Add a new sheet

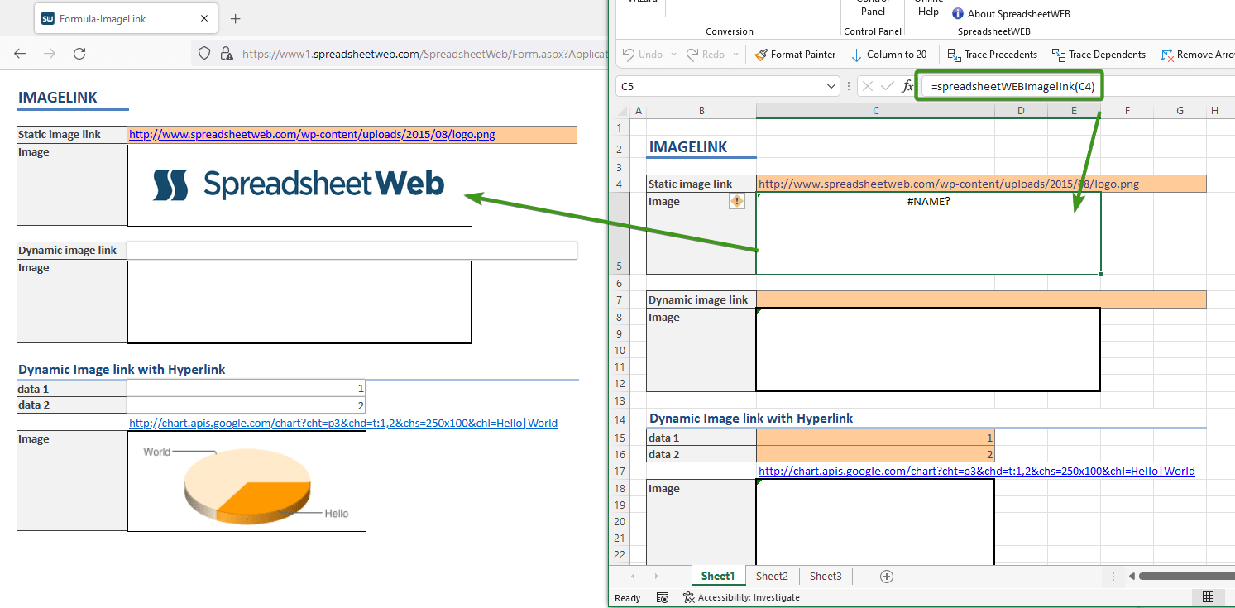coord(887,577)
